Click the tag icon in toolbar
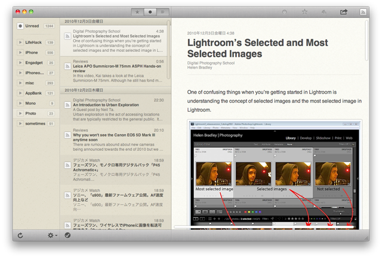The width and height of the screenshot is (382, 260). 324,12
